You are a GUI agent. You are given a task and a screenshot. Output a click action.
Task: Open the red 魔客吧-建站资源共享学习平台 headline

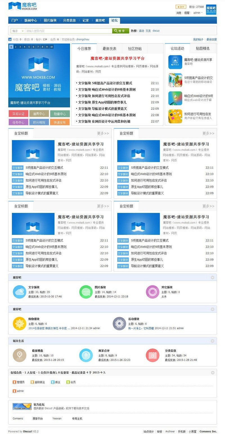tap(118, 59)
